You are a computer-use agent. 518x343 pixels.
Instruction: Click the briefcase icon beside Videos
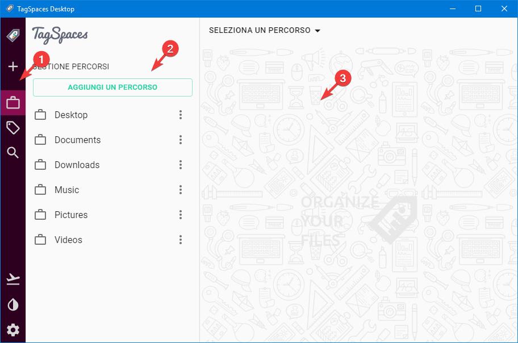click(x=40, y=240)
